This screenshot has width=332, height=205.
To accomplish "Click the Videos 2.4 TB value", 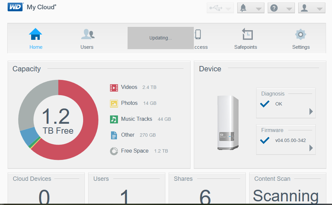I will click(149, 87).
